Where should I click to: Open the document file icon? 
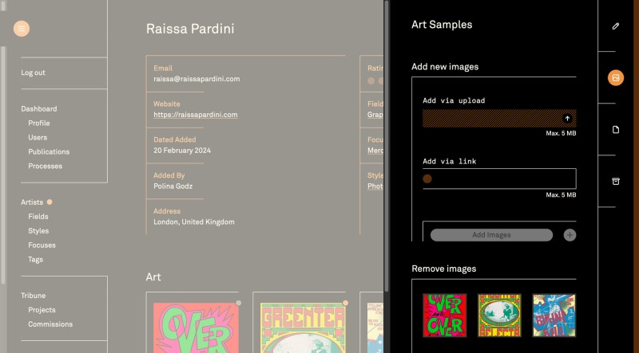615,129
